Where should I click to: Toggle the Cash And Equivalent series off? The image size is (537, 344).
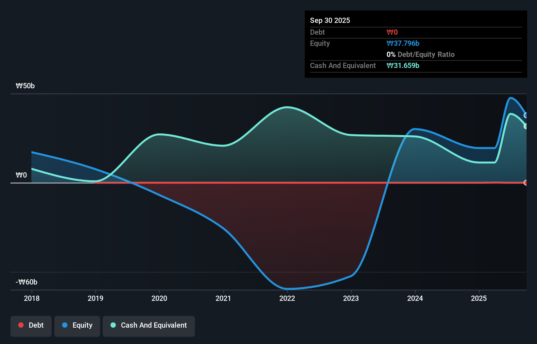click(x=148, y=325)
